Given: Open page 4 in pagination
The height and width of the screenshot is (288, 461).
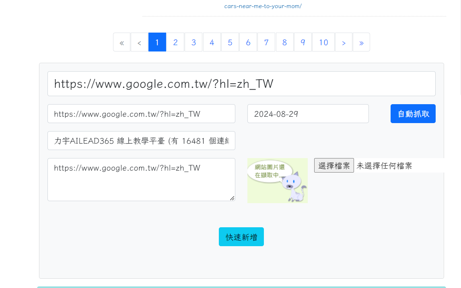Looking at the screenshot, I should pyautogui.click(x=212, y=42).
